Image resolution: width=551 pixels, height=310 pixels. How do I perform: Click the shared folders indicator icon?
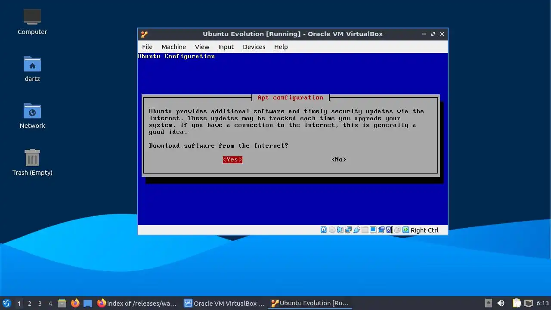[x=365, y=230]
